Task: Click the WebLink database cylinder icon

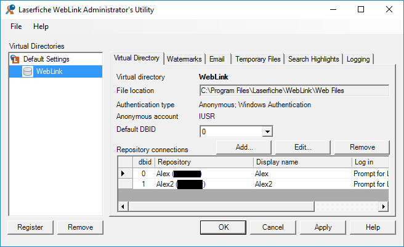Action: coord(28,71)
